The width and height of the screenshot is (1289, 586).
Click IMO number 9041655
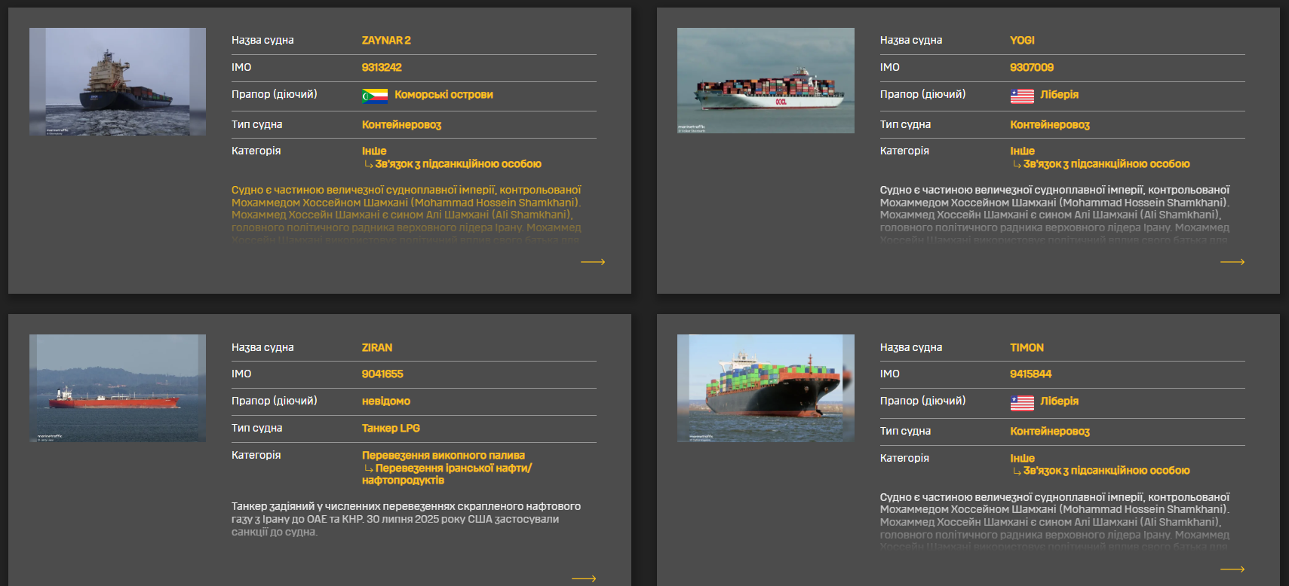coord(382,374)
